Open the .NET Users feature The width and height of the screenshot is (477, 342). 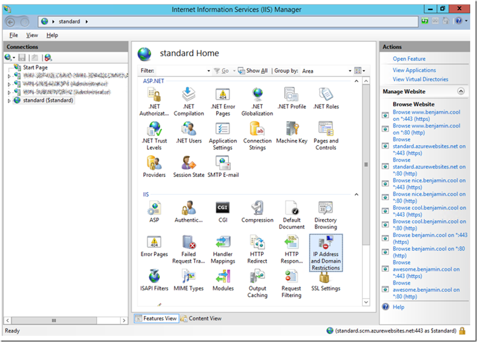point(189,133)
